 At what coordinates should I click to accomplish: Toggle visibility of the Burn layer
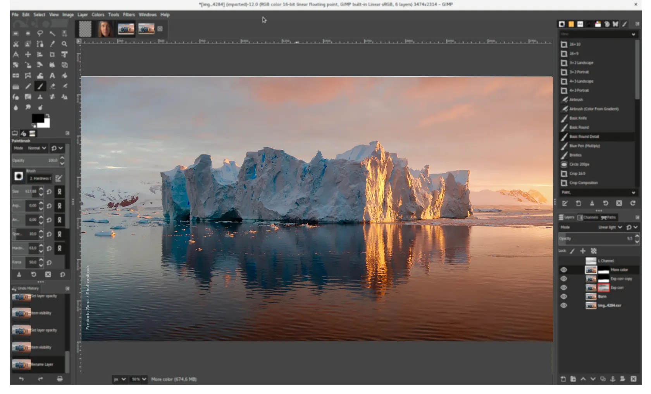564,297
